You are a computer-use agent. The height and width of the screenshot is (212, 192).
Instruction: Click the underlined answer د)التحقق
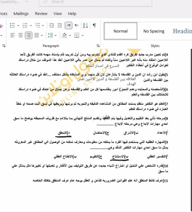63,133
